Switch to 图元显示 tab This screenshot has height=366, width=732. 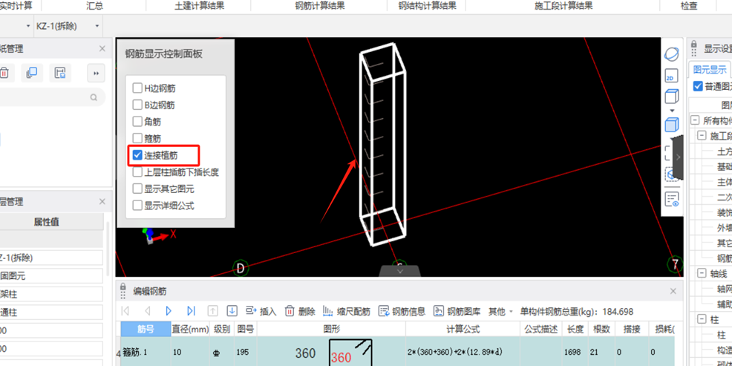(x=710, y=70)
